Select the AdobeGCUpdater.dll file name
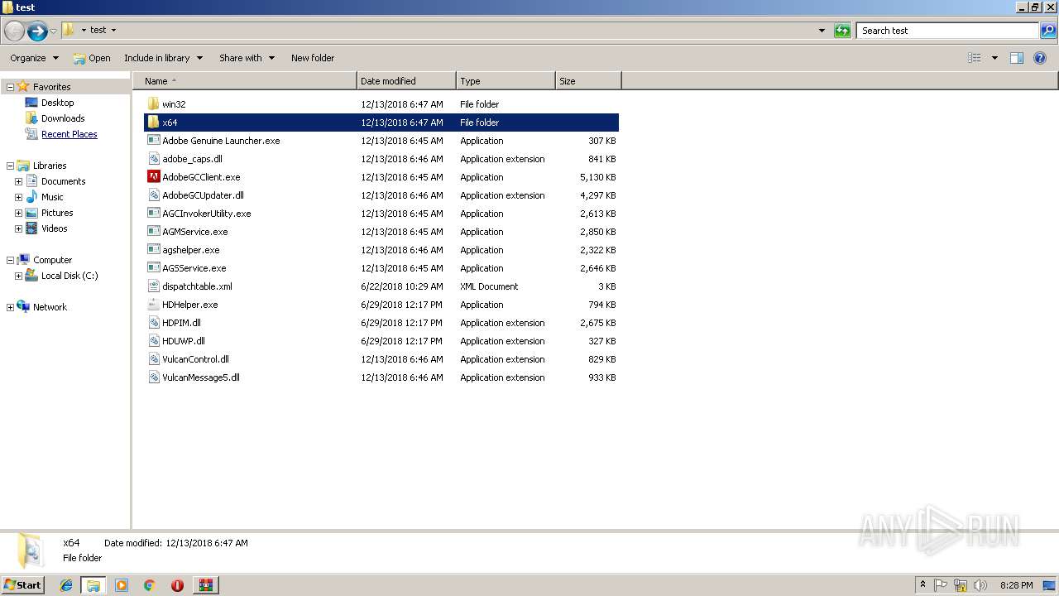Viewport: 1059px width, 596px height. [x=203, y=195]
